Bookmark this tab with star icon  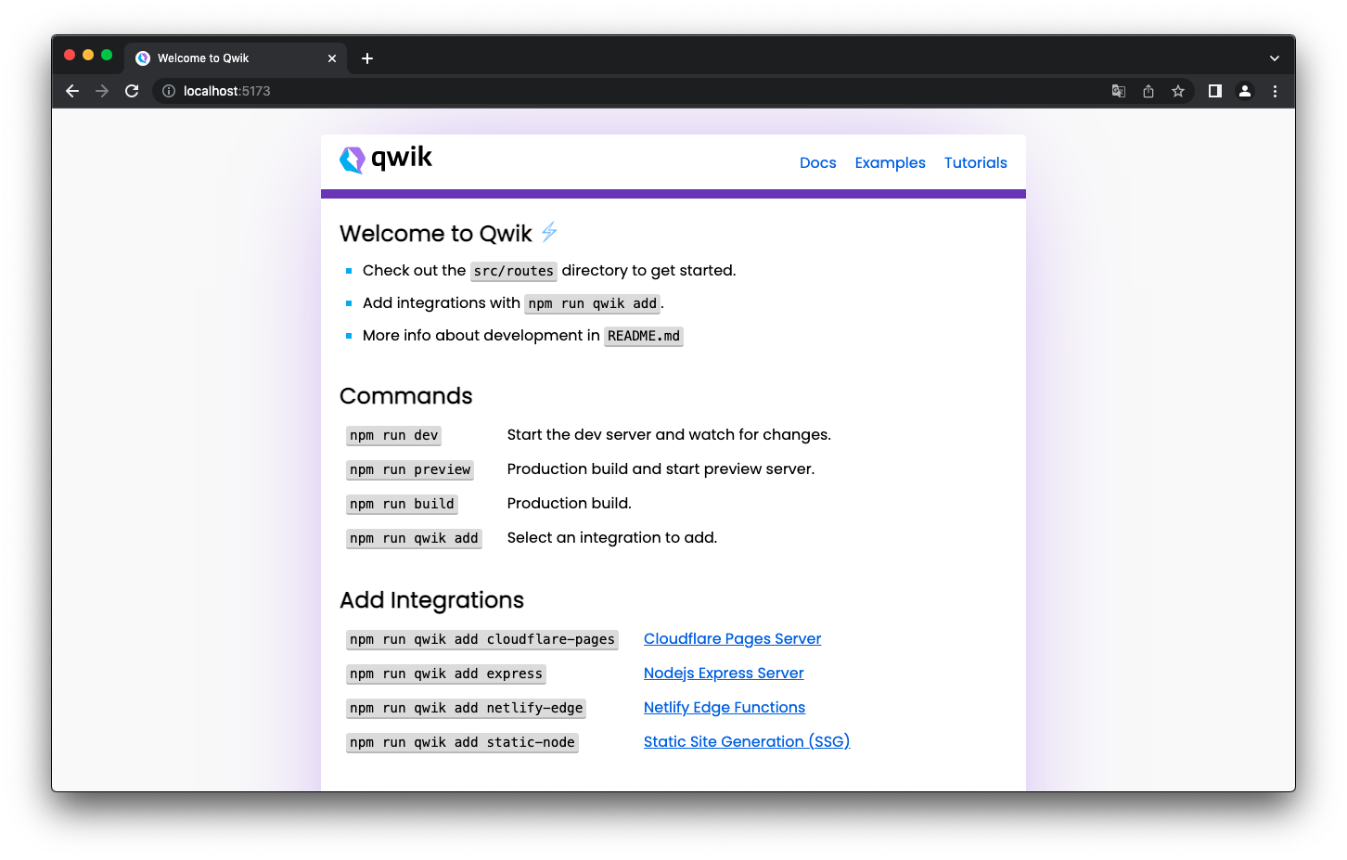coord(1178,91)
